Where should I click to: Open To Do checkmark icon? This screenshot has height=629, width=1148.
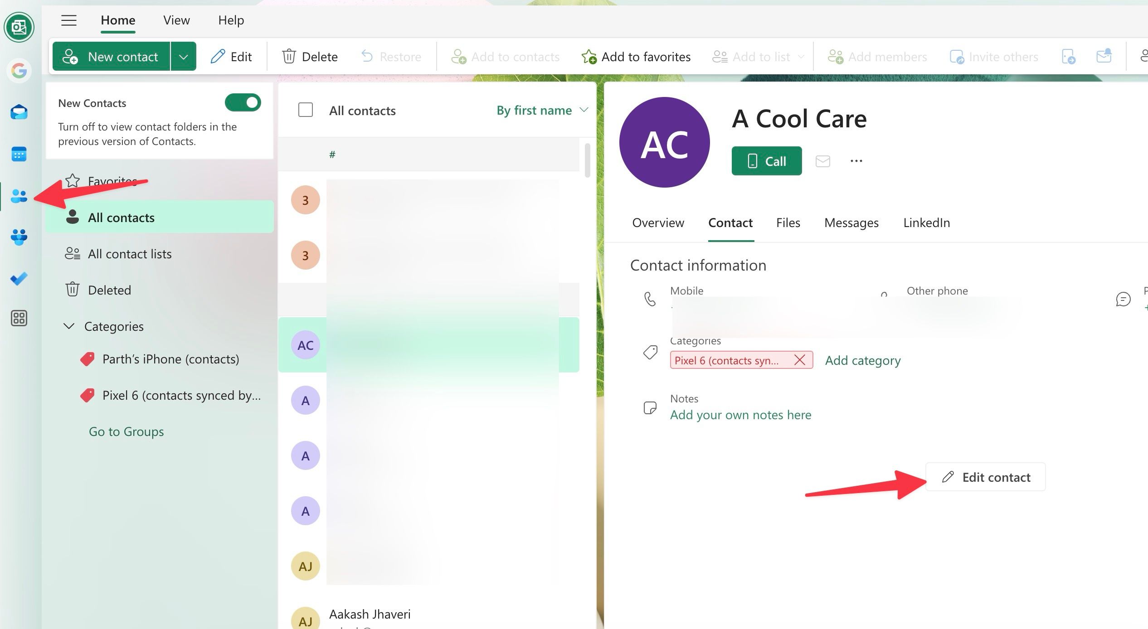pyautogui.click(x=19, y=278)
